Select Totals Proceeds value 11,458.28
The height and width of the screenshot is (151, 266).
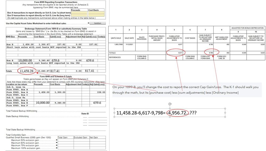(x=26, y=71)
